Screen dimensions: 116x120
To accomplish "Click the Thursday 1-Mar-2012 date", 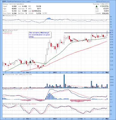I will click(101, 4).
